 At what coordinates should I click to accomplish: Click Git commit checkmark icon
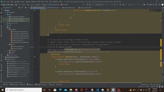(x=135, y=5)
